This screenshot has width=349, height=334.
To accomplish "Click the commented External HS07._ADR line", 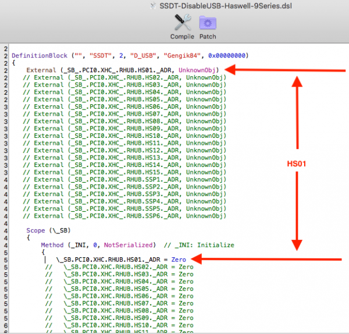I will click(124, 114).
